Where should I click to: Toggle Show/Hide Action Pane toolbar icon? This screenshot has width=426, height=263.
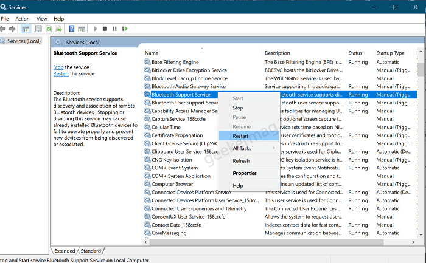(x=82, y=29)
